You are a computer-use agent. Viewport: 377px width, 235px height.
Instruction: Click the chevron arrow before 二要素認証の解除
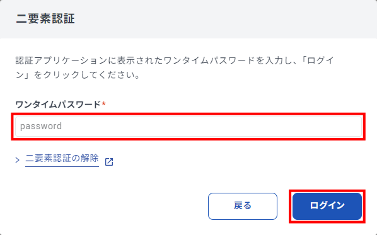point(17,160)
